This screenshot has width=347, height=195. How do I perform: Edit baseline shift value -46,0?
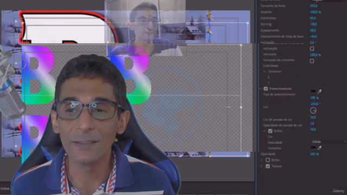(313, 36)
